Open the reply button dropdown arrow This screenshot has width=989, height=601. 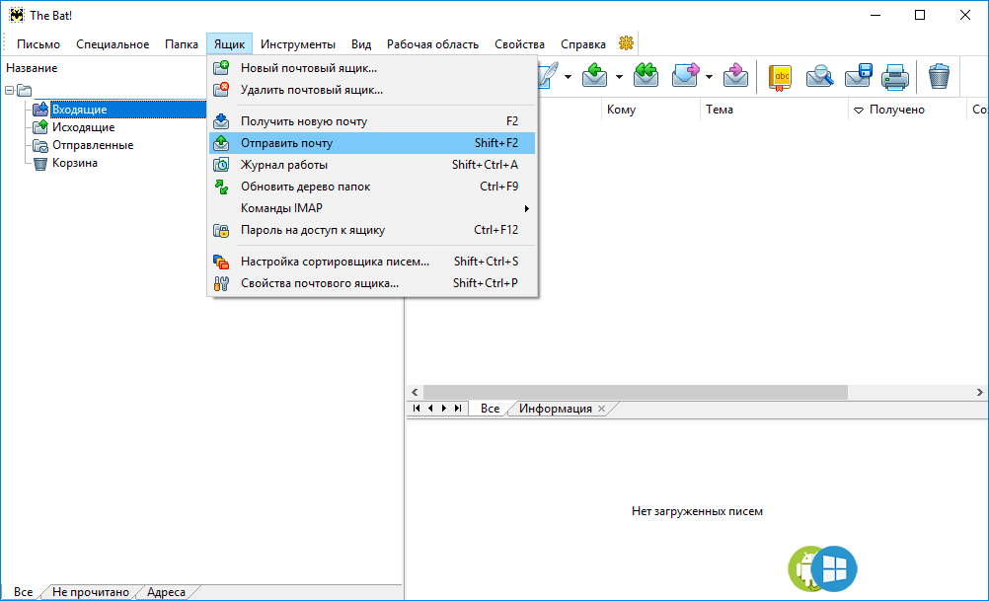619,77
